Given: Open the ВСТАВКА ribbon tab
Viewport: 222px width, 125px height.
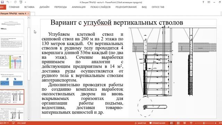Looking at the screenshot, I should pyautogui.click(x=29, y=7).
